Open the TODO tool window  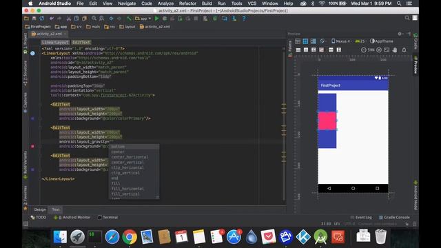[x=39, y=218]
